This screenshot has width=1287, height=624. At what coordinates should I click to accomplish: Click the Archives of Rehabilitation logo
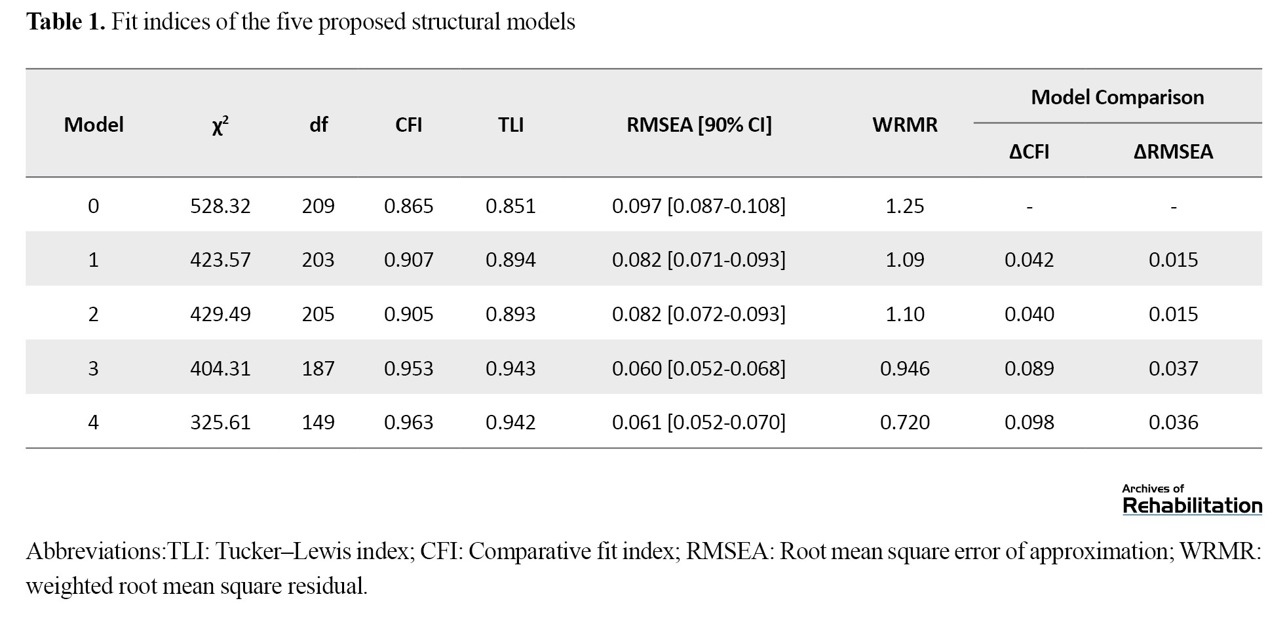coord(1191,499)
